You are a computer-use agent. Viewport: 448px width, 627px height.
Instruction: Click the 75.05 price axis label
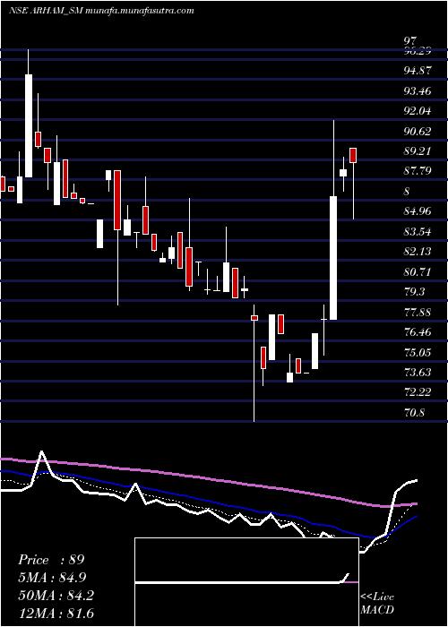click(x=418, y=352)
